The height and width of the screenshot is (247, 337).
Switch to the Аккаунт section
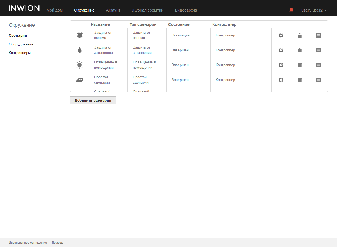[x=113, y=10]
